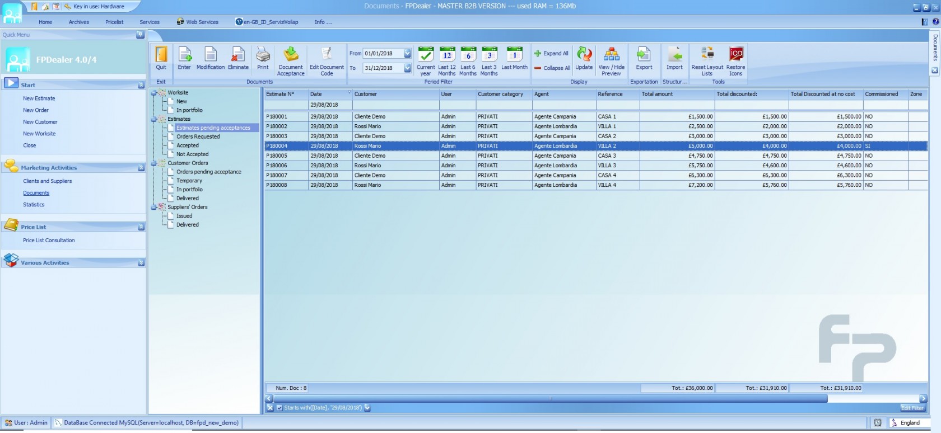Click Edit Document Code icon
941x433 pixels.
point(327,61)
